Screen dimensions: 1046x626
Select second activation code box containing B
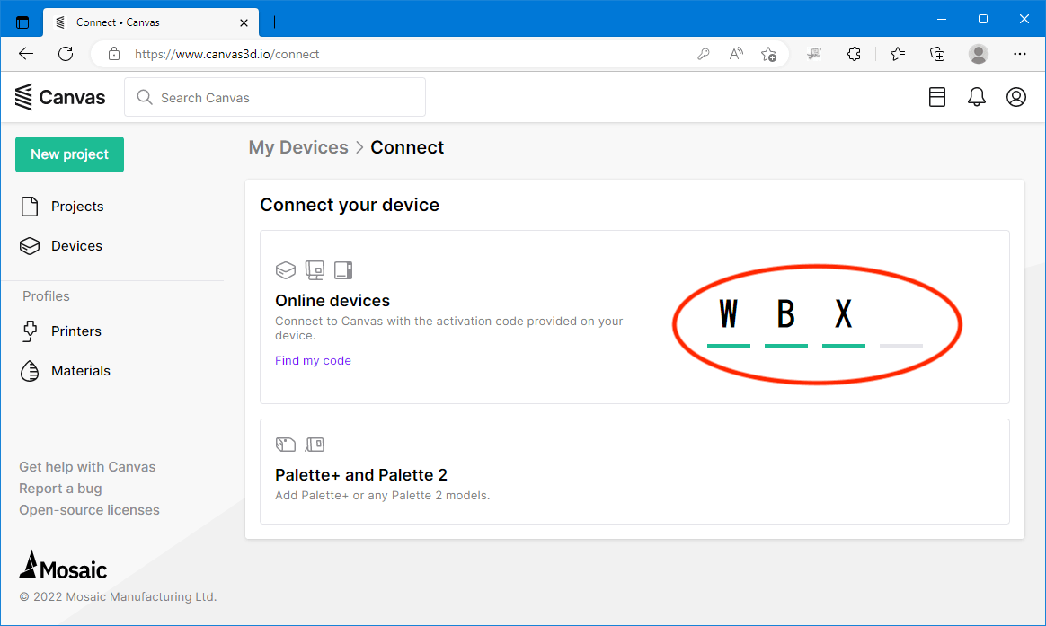tap(785, 321)
